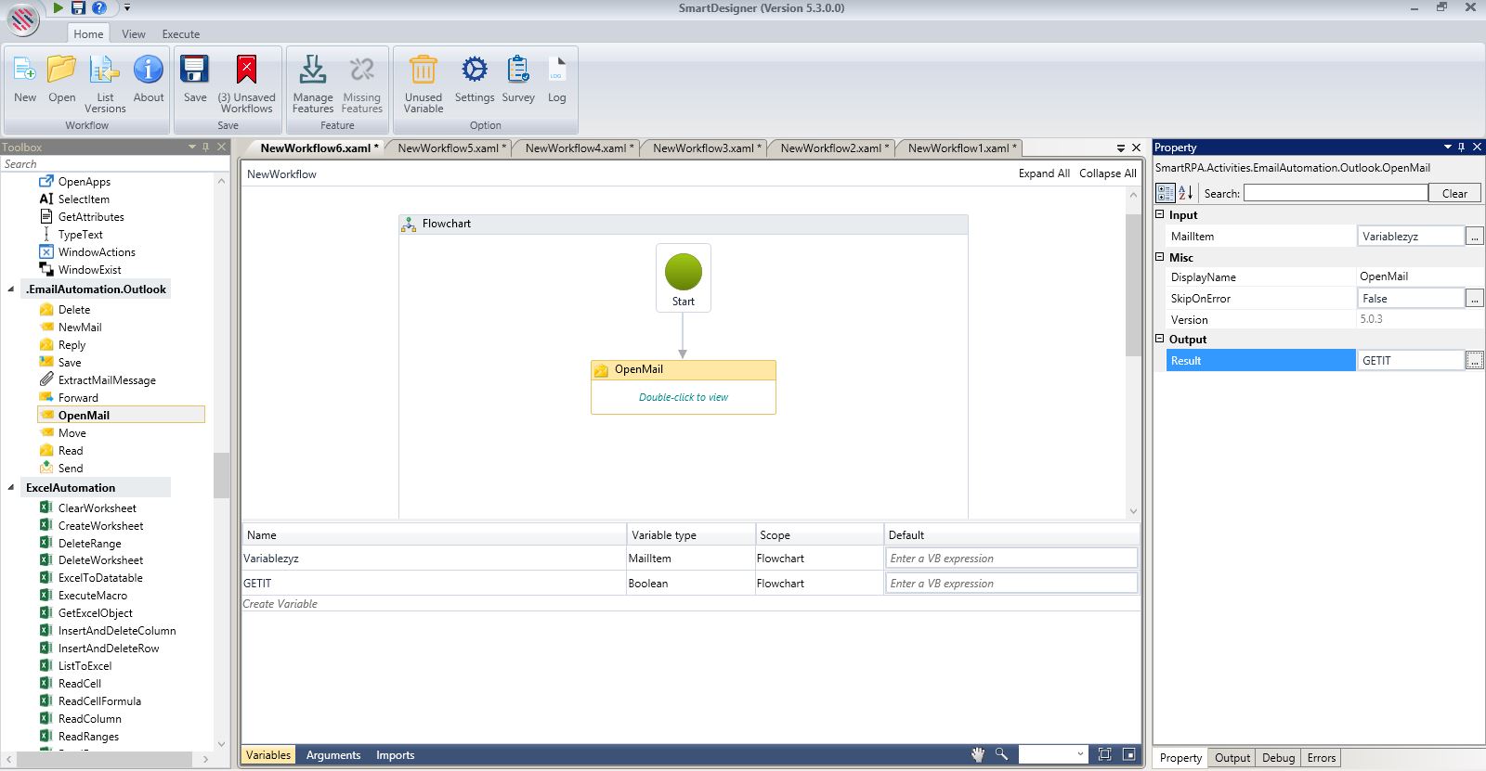Screen dimensions: 1486x771
Task: Open the NewWorkflow5.xaml tab
Action: tap(450, 148)
